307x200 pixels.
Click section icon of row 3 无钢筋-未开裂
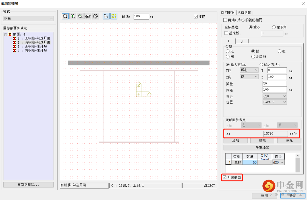[x=14, y=46]
